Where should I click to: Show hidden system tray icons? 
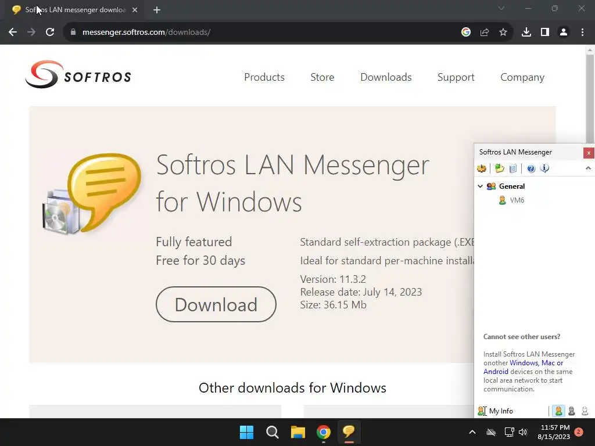click(472, 432)
